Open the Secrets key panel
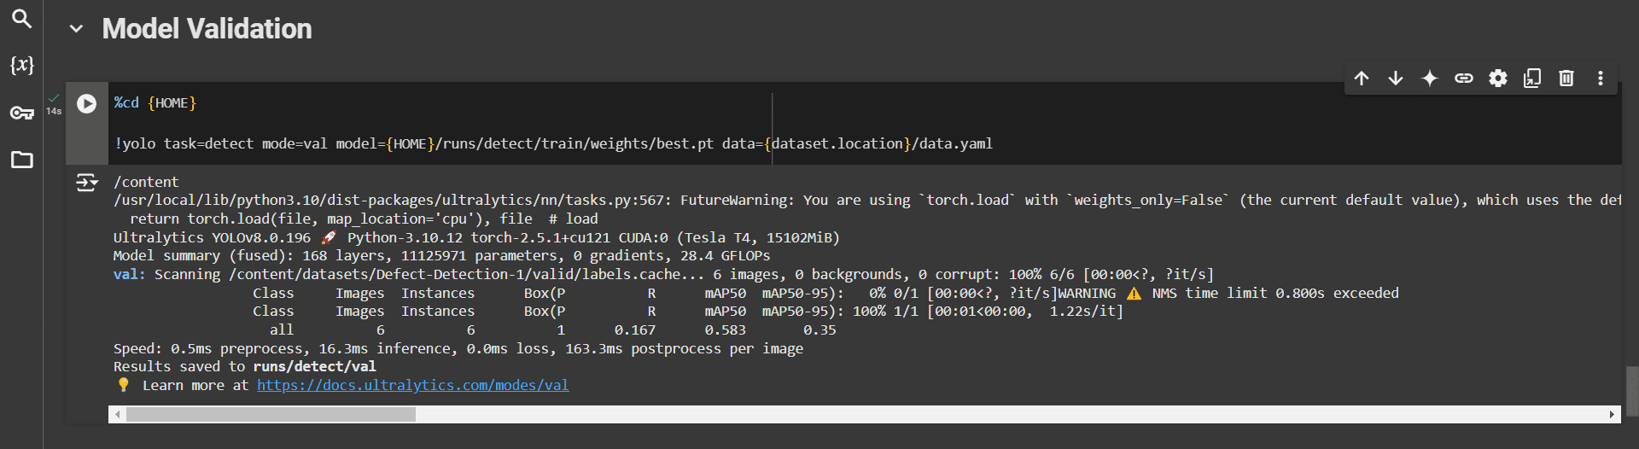This screenshot has height=449, width=1639. tap(21, 113)
